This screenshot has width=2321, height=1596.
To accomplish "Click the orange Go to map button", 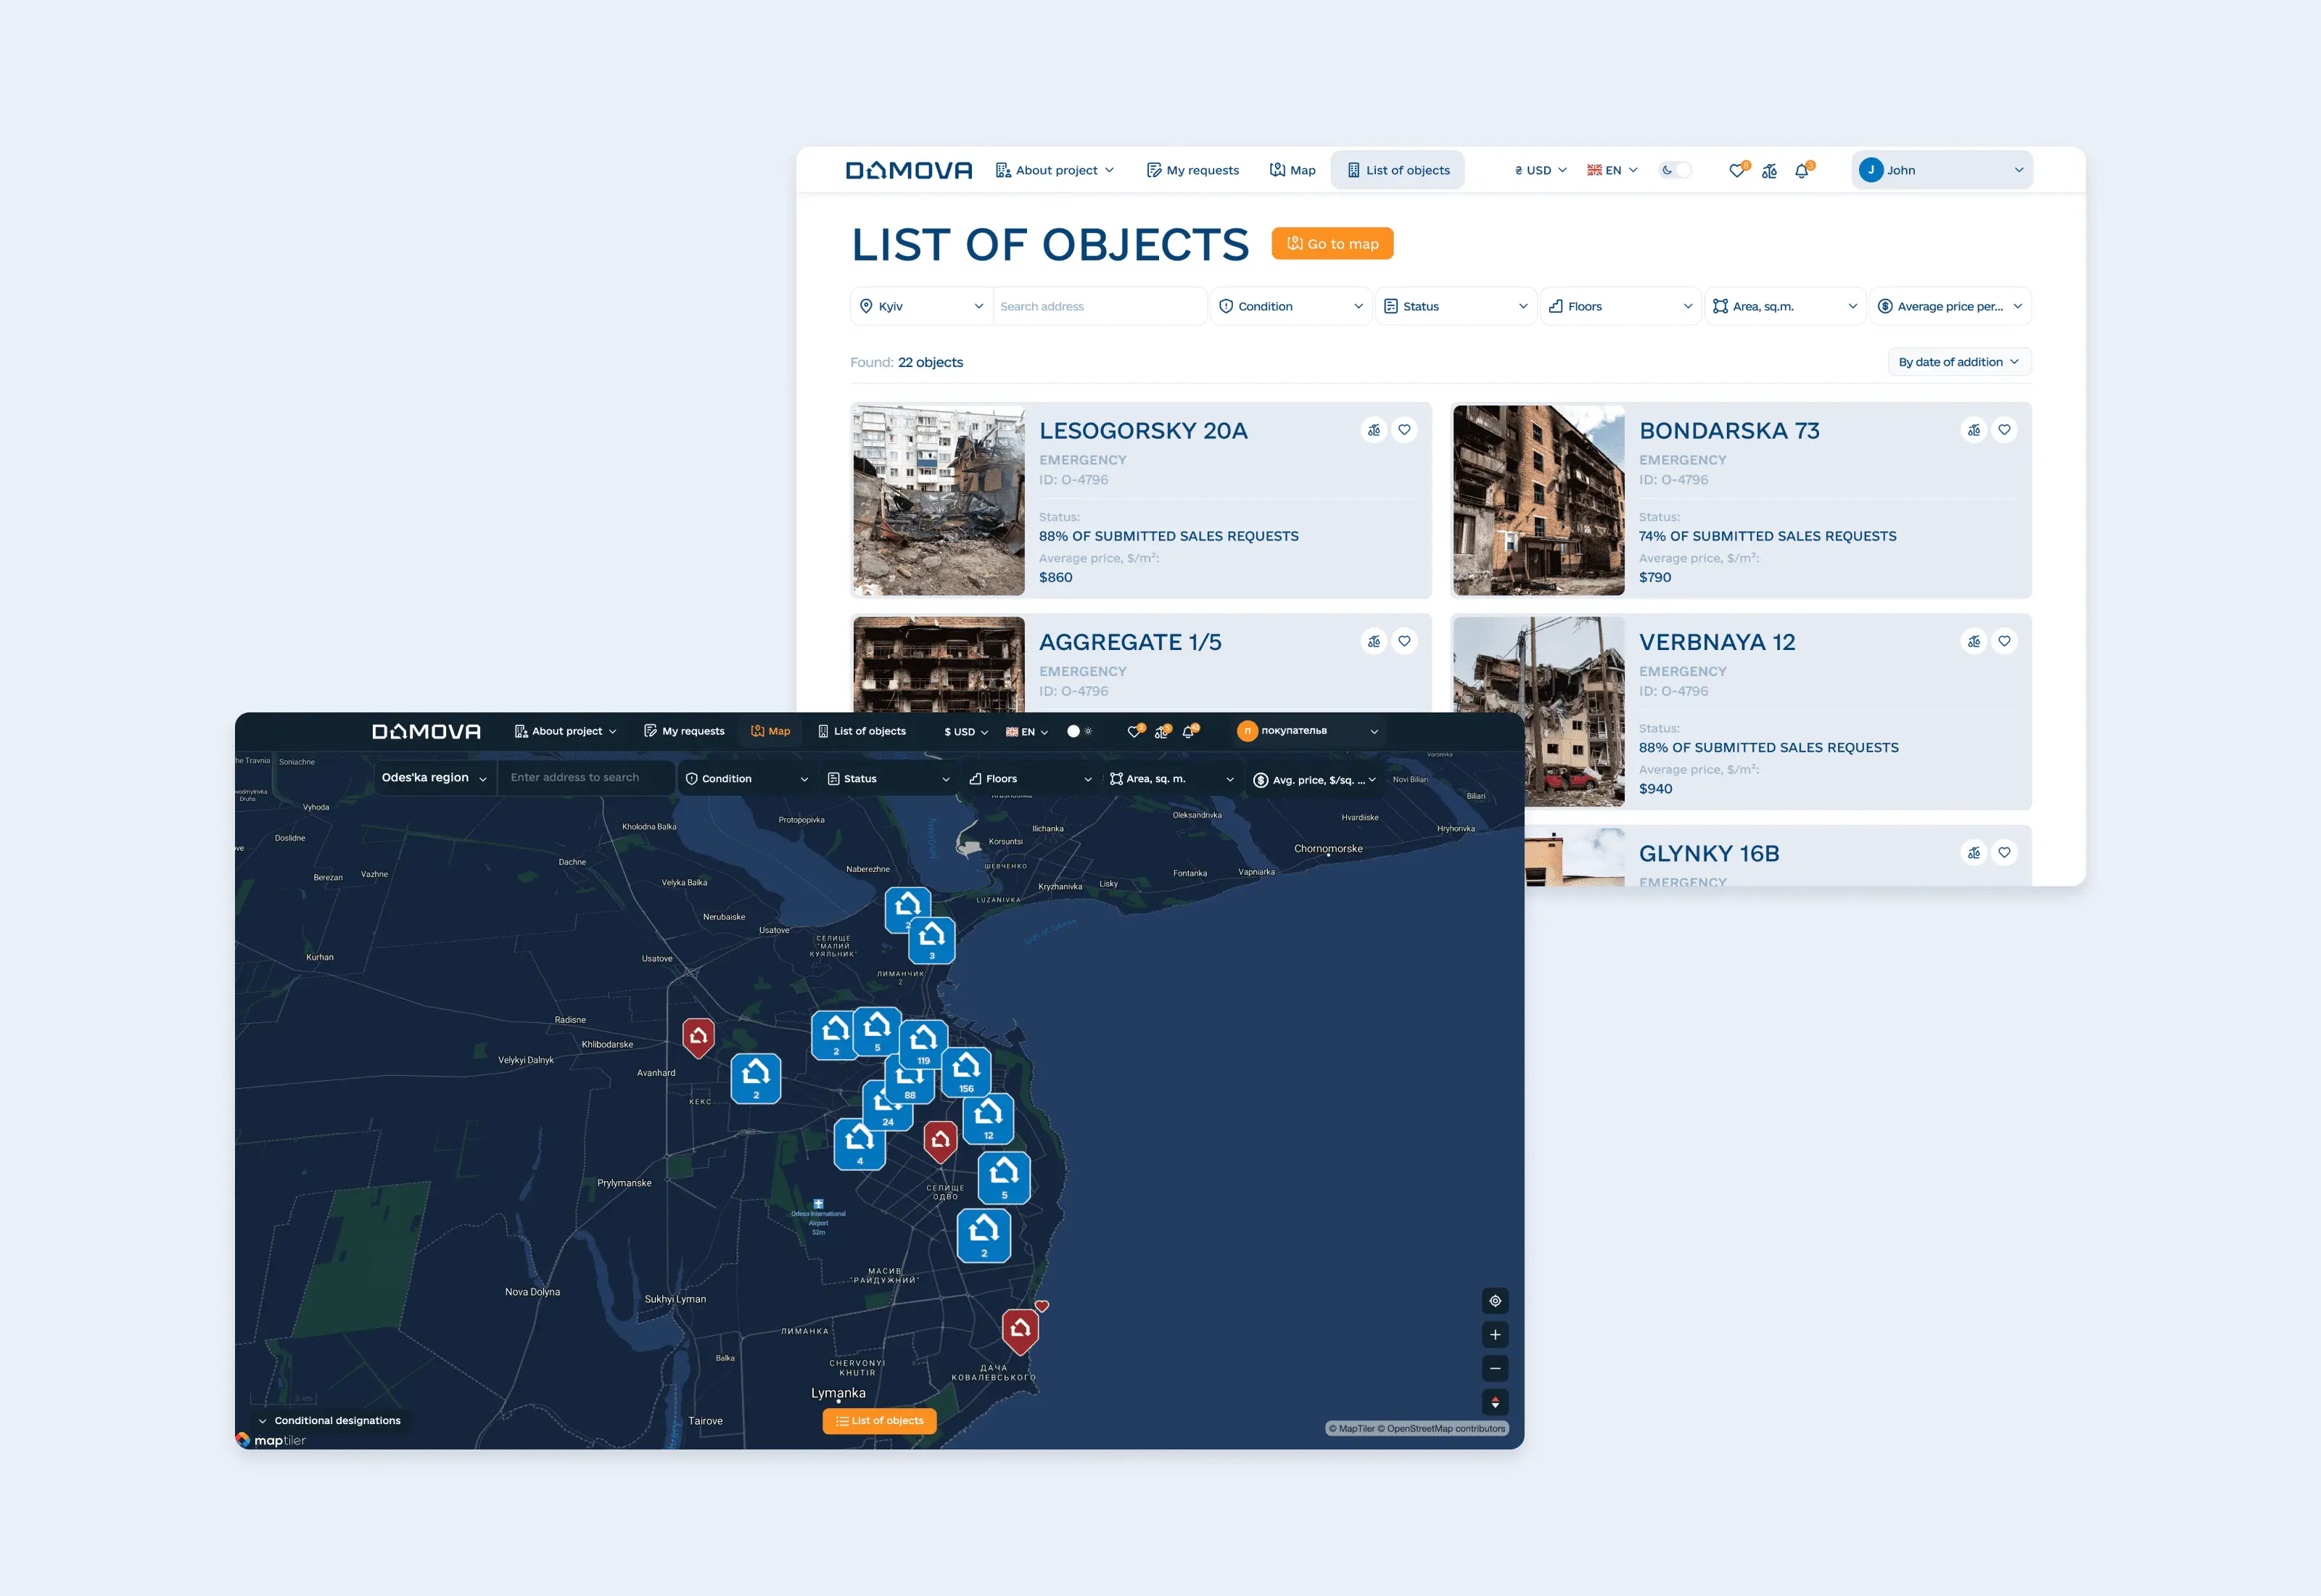I will coord(1332,244).
